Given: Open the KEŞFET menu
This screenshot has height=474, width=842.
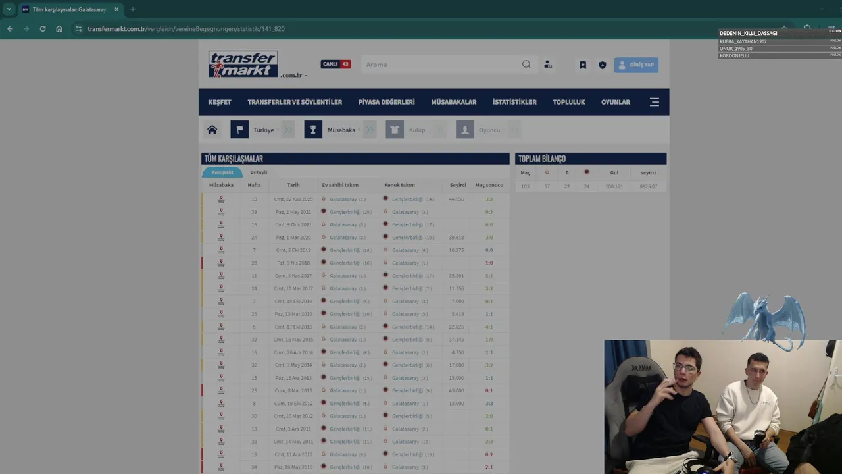Looking at the screenshot, I should click(220, 102).
